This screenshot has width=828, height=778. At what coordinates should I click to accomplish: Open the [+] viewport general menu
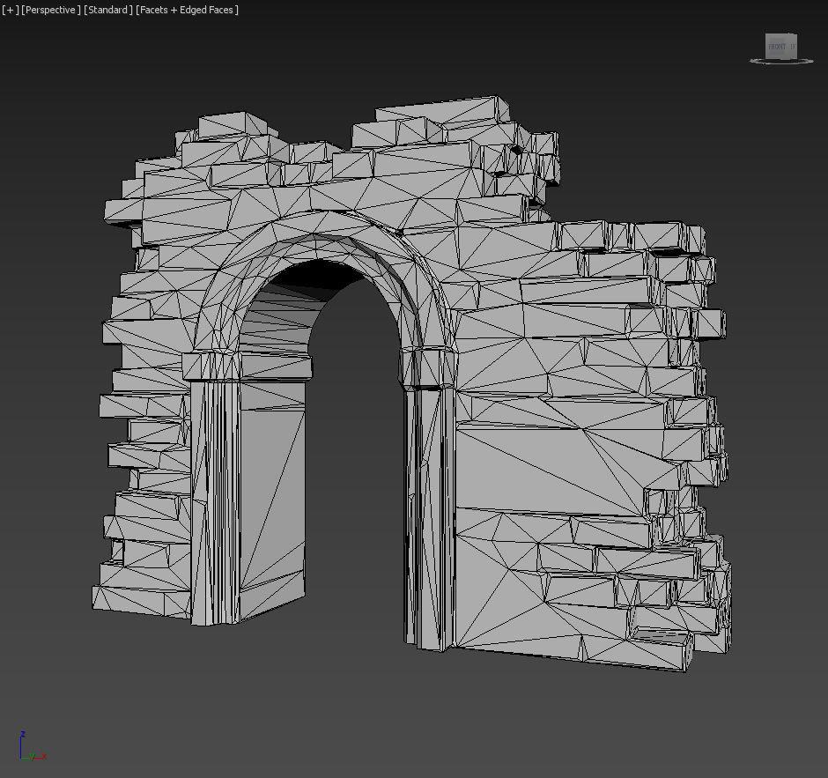10,10
